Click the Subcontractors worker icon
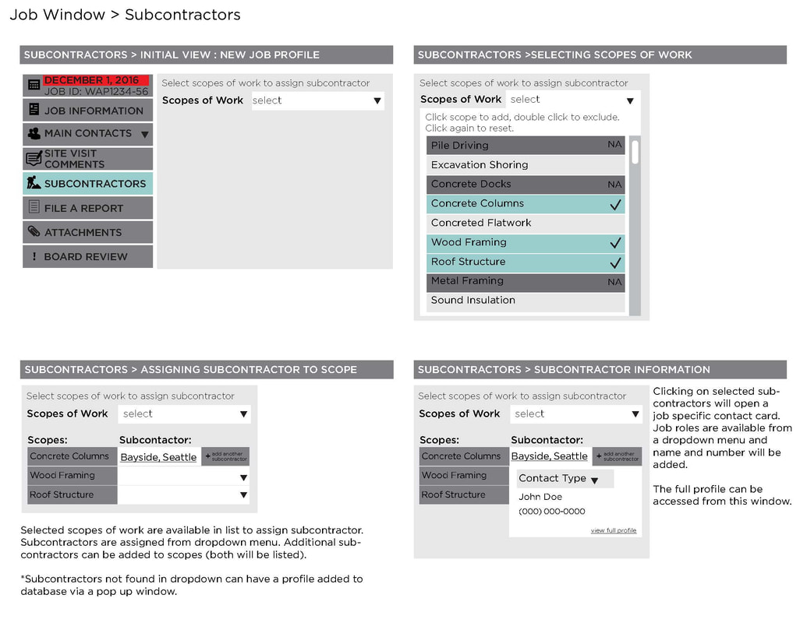This screenshot has width=807, height=623. (34, 183)
